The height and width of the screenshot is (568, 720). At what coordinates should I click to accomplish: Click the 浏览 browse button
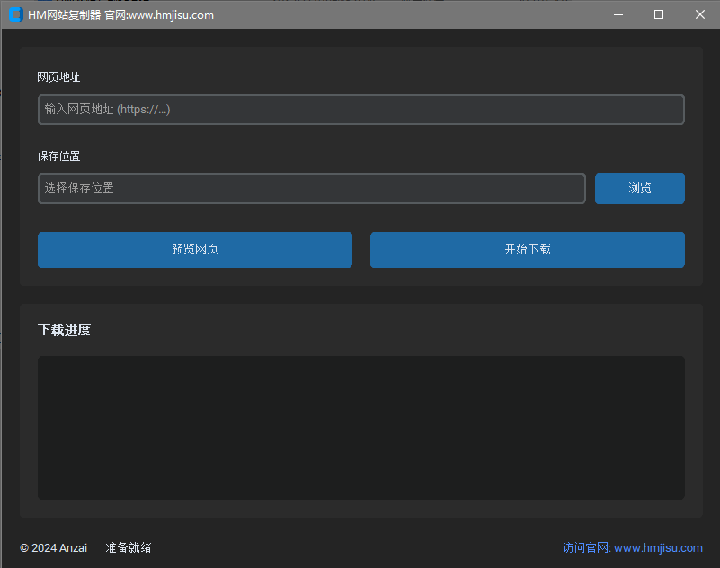pyautogui.click(x=640, y=188)
